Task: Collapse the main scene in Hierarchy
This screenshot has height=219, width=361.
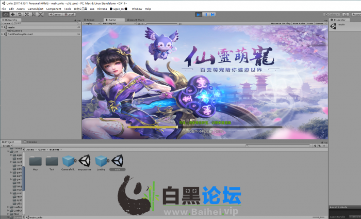Action: coord(2,27)
